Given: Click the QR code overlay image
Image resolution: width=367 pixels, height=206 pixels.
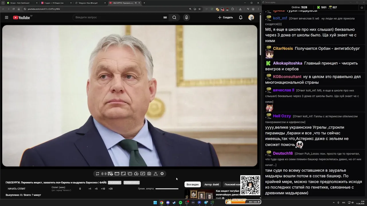Looking at the screenshot, I should (x=250, y=185).
